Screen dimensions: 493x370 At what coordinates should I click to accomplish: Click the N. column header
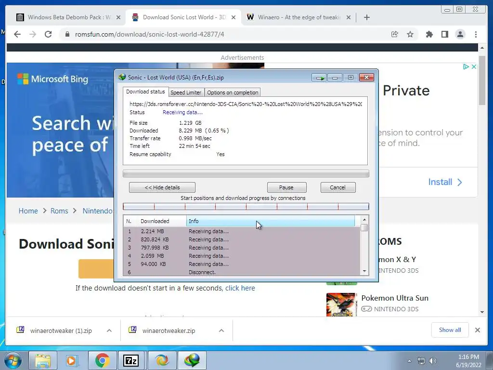click(131, 221)
